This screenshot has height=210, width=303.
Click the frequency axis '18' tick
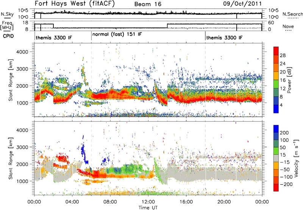(25, 23)
